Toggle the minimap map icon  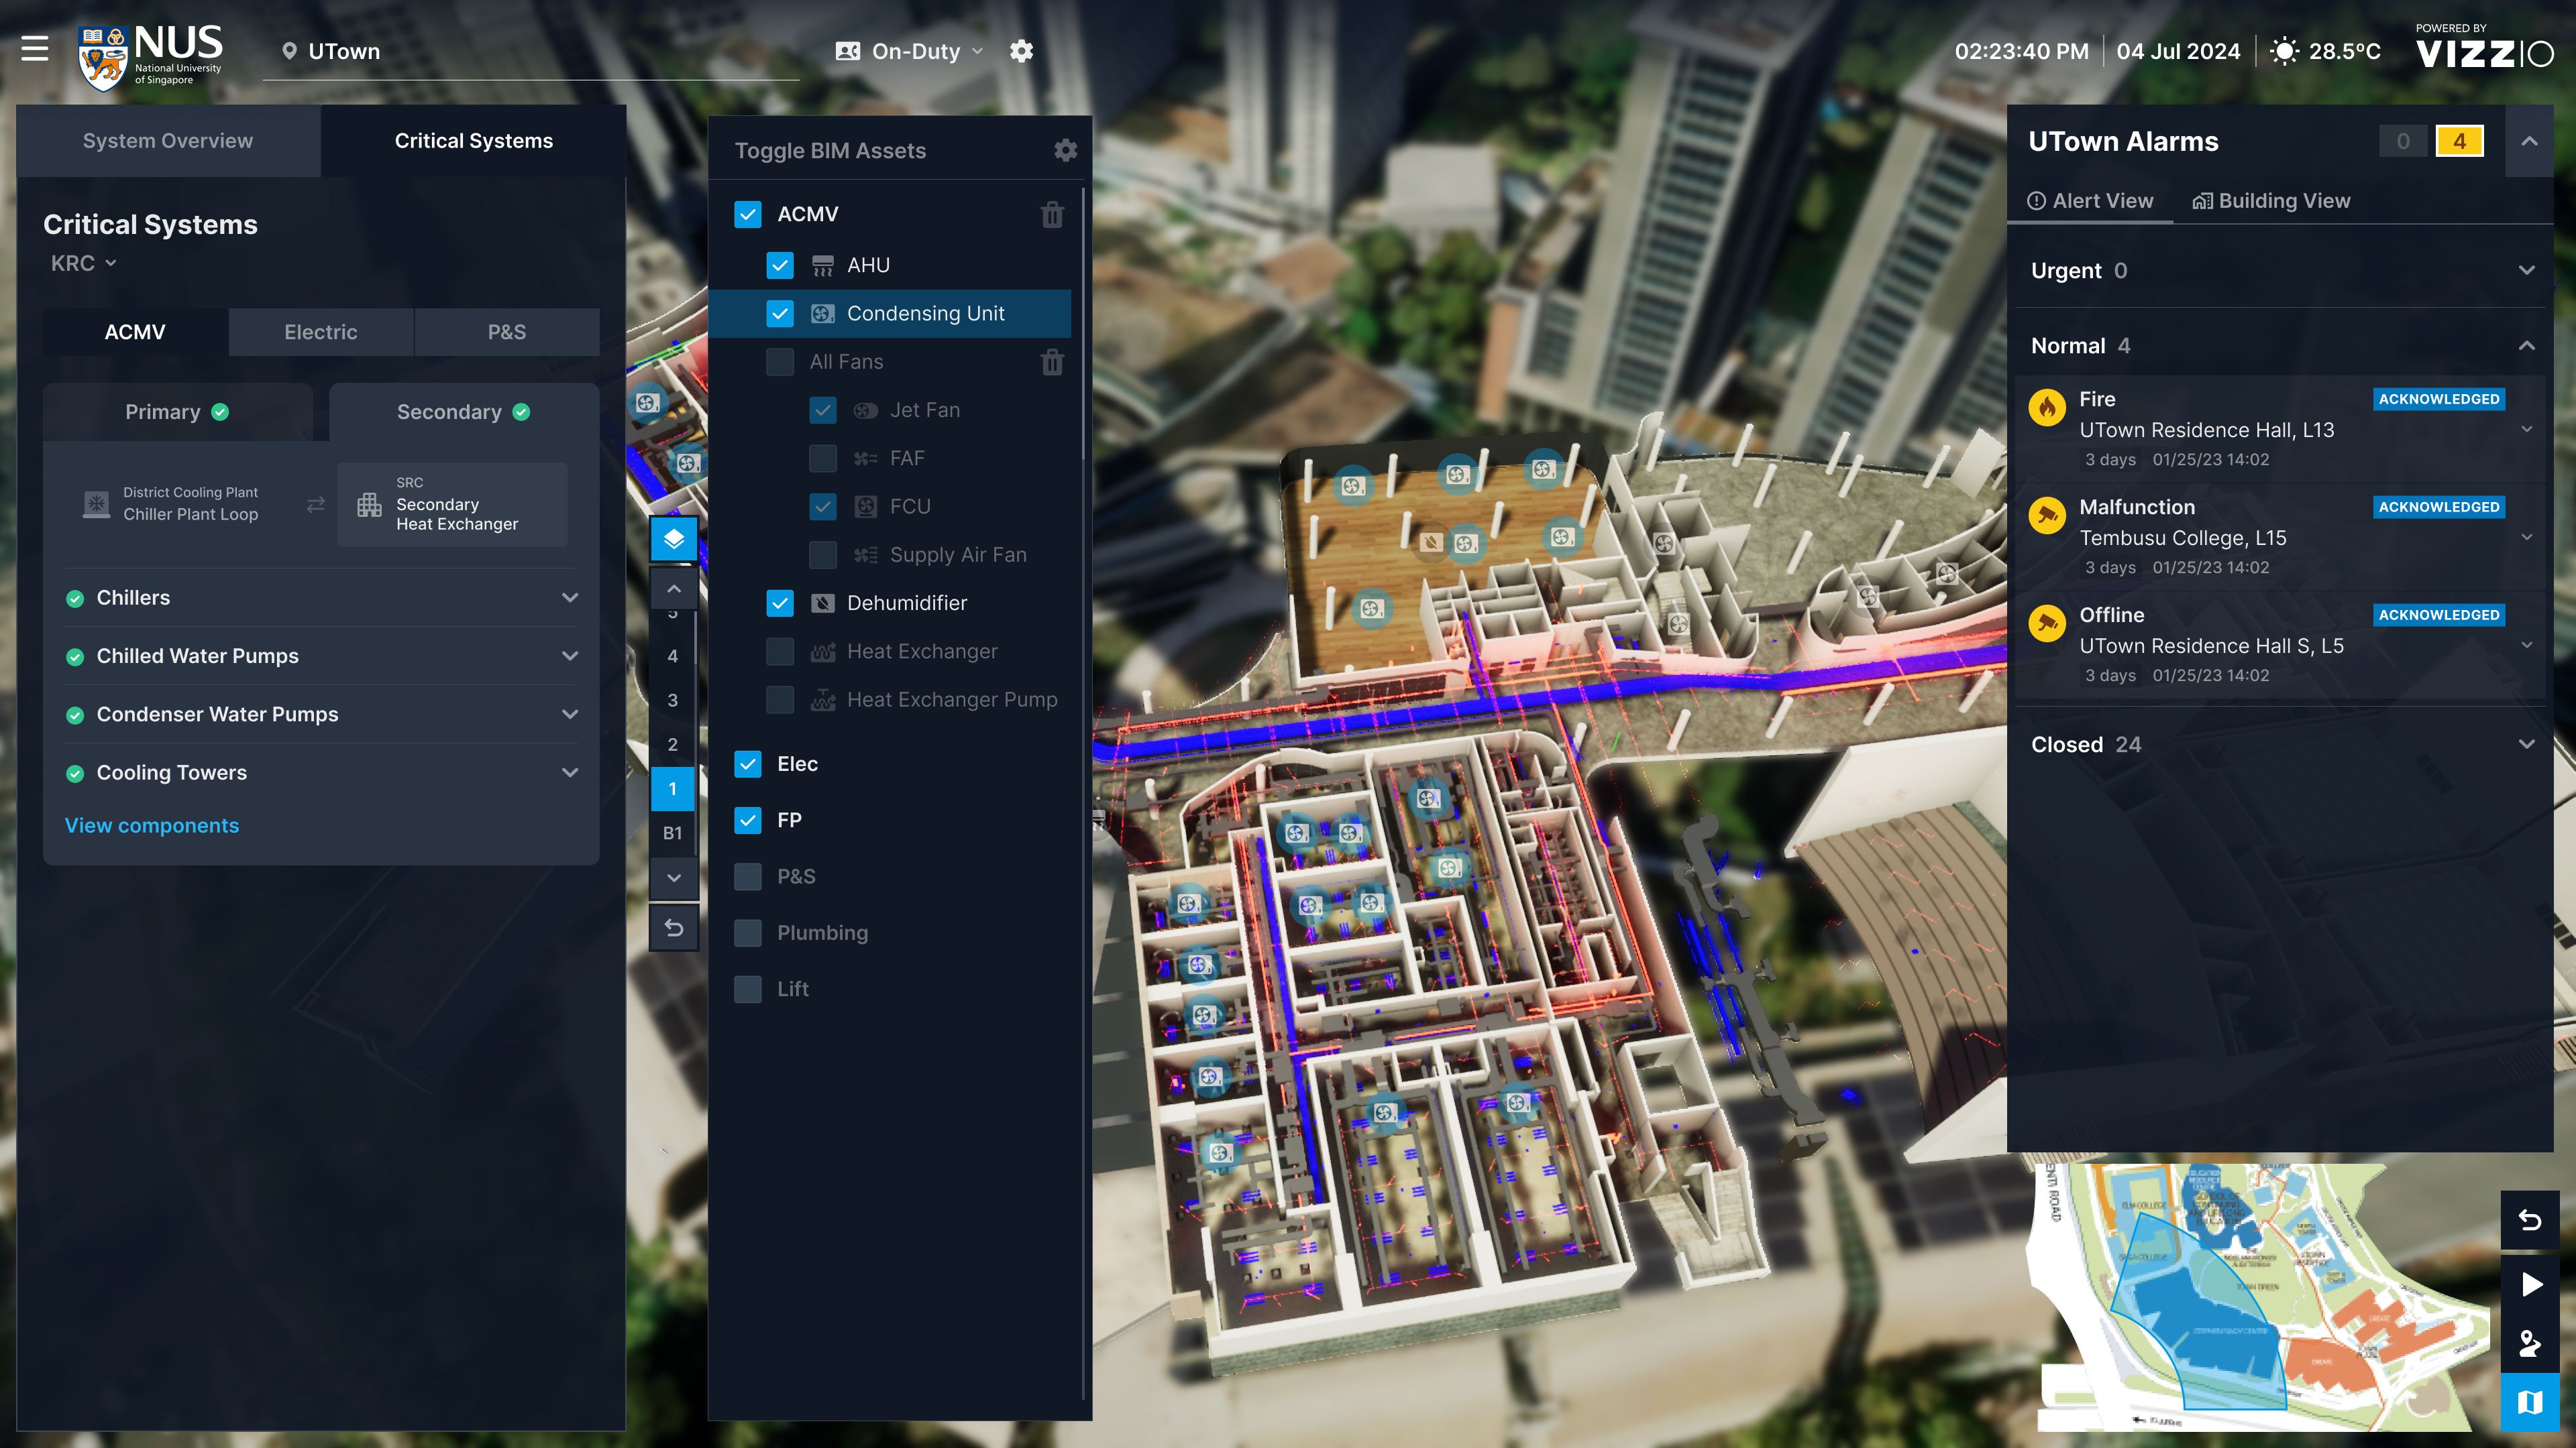click(x=2530, y=1402)
